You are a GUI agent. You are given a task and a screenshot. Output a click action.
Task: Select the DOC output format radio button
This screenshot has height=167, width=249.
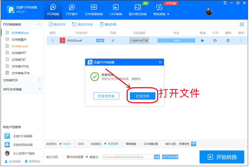(75, 144)
